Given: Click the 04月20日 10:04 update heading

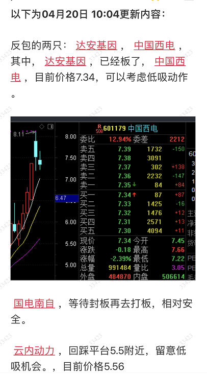Looking at the screenshot, I should click(x=88, y=14).
